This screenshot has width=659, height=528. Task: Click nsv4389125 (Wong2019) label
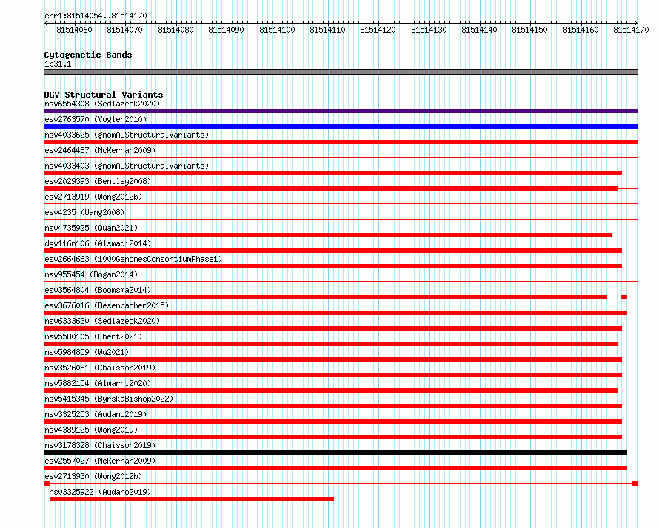91,430
